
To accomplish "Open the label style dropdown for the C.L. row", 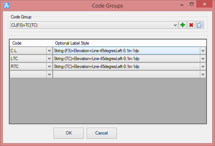I will [203, 51].
